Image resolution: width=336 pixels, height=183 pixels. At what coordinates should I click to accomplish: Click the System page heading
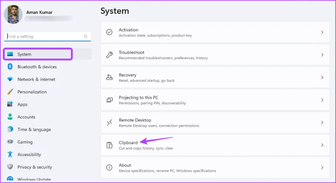[115, 11]
